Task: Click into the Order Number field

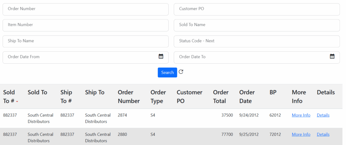Action: (85, 9)
